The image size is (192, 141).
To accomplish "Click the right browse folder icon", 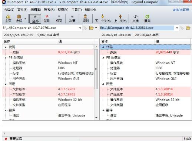I will 188,28.
